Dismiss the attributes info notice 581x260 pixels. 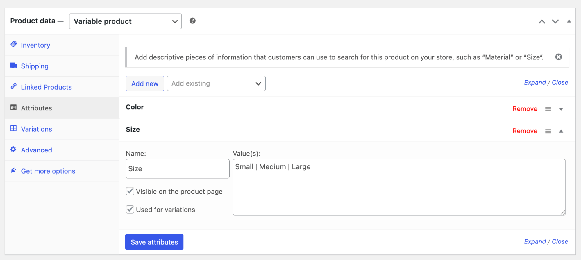click(x=559, y=57)
